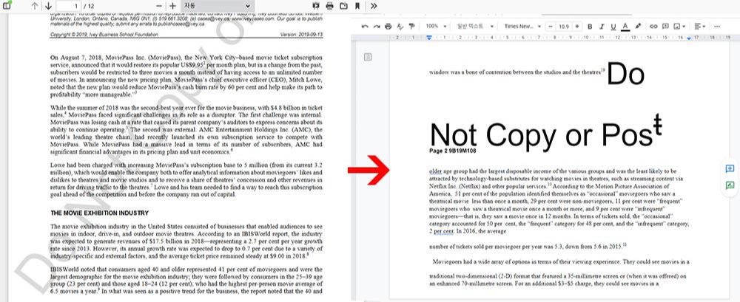Image resolution: width=740 pixels, height=302 pixels.
Task: Toggle underline formatting
Action: [613, 27]
